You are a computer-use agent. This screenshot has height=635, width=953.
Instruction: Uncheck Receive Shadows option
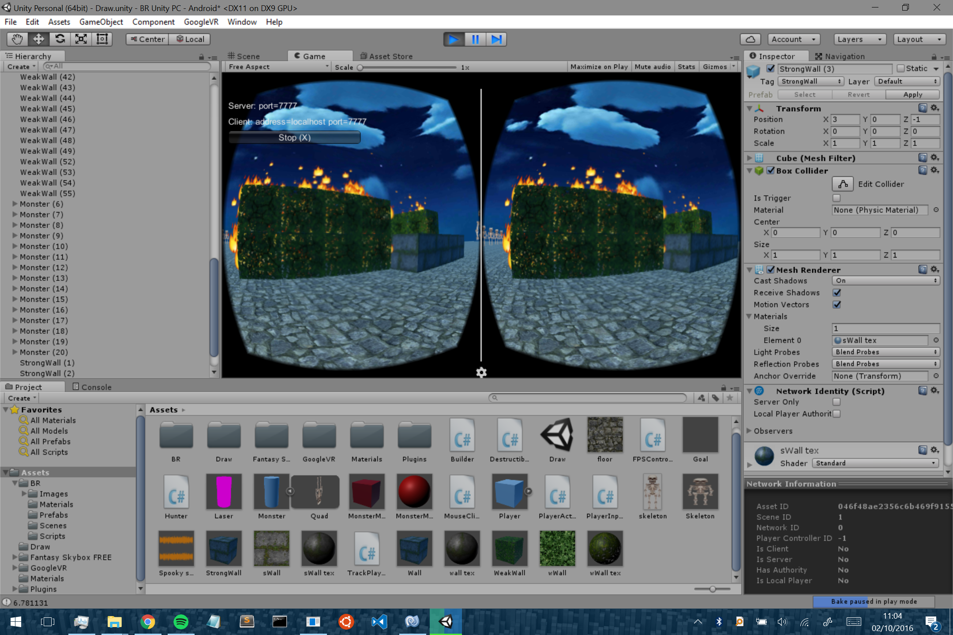(x=837, y=292)
